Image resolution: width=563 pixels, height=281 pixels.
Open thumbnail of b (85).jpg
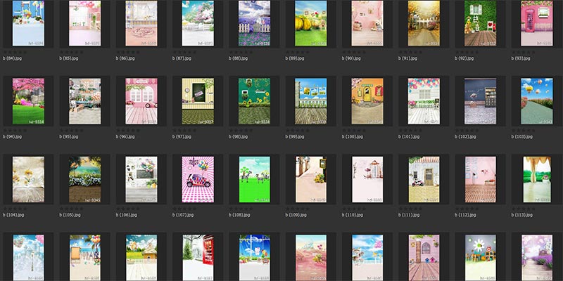[x=84, y=23]
